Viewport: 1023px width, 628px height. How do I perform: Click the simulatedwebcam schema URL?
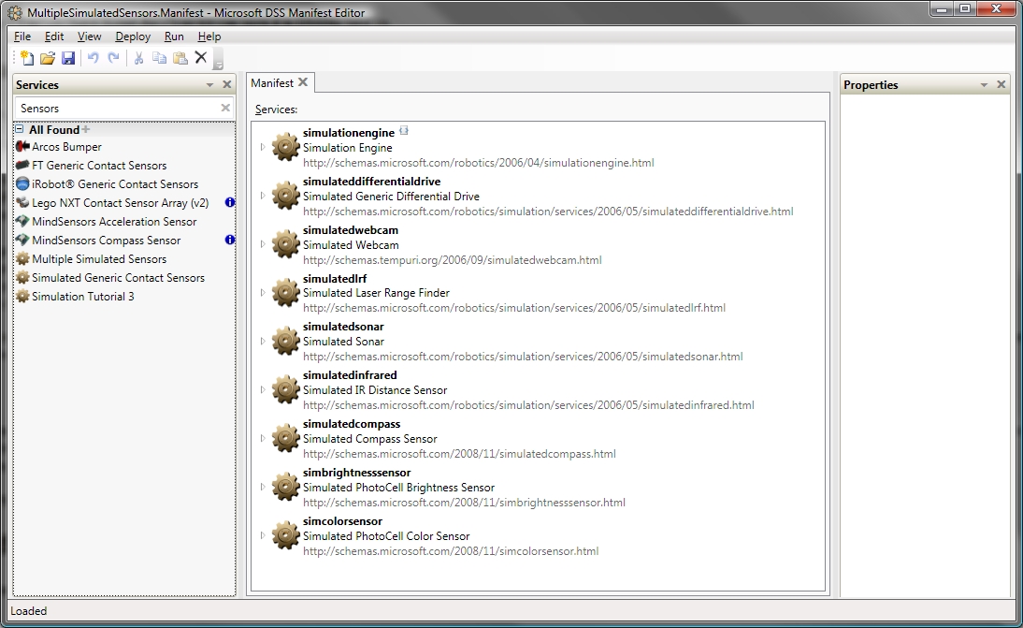coord(453,260)
